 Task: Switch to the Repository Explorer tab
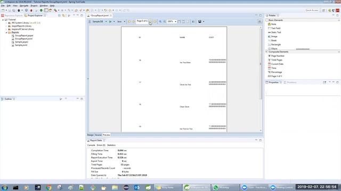click(x=12, y=15)
